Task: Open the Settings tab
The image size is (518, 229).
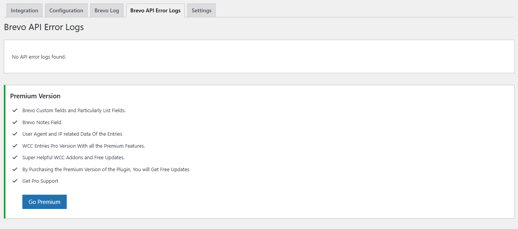Action: pyautogui.click(x=201, y=10)
